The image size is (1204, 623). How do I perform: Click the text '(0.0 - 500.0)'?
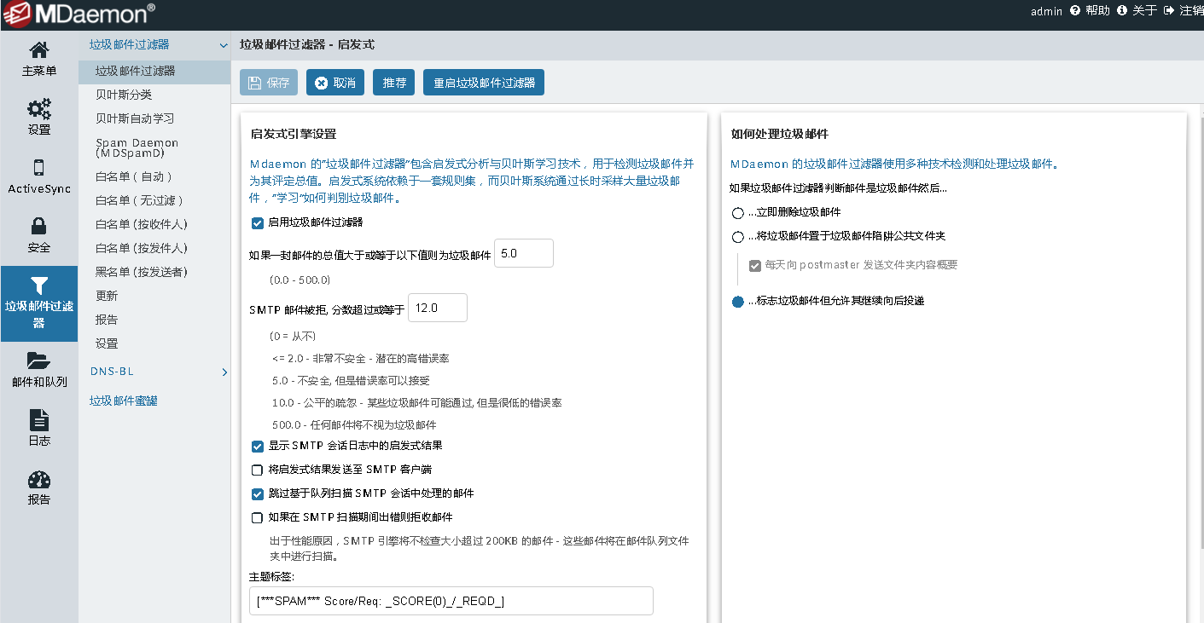pyautogui.click(x=300, y=280)
